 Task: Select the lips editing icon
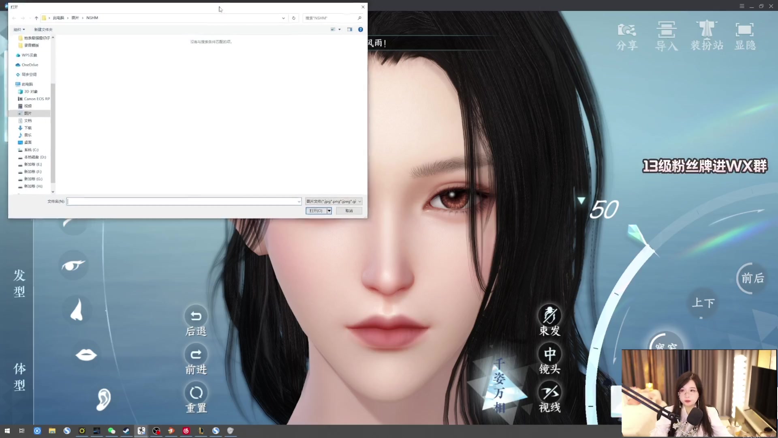tap(86, 355)
